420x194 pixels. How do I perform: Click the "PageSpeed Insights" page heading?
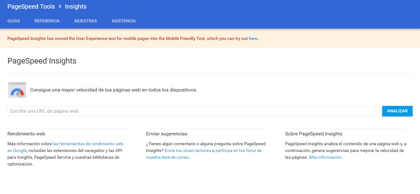(x=42, y=61)
